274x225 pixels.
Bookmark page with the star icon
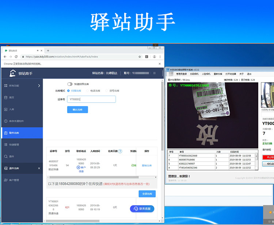(x=140, y=57)
